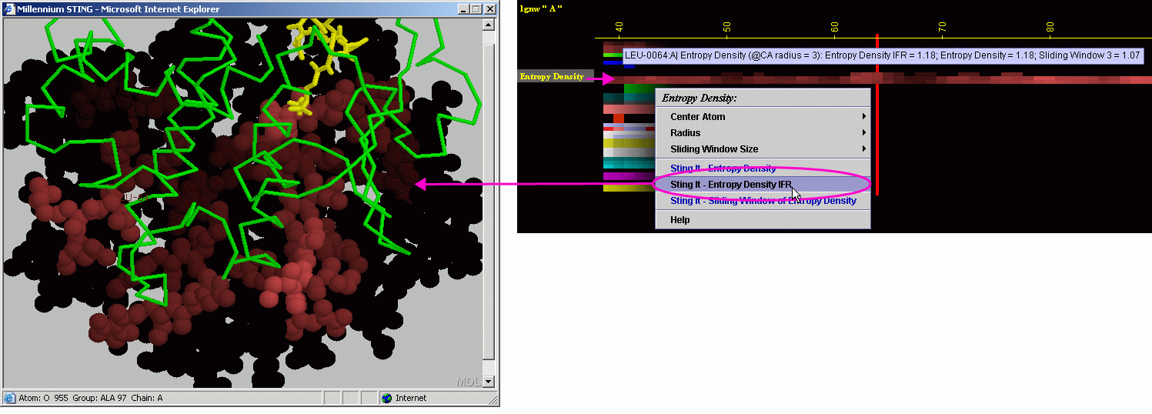
Task: Click the Entropy Density row label
Action: click(552, 77)
